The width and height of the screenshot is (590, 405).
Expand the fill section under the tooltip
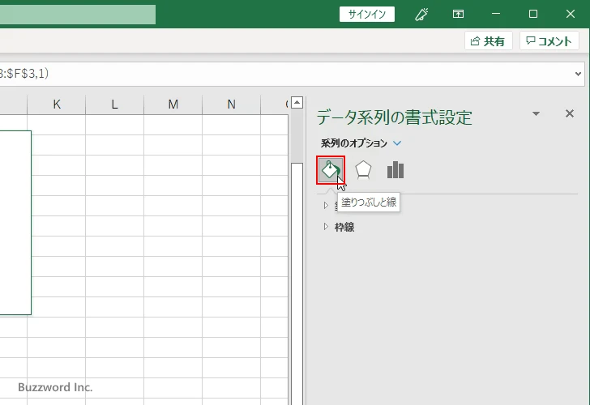pyautogui.click(x=326, y=205)
